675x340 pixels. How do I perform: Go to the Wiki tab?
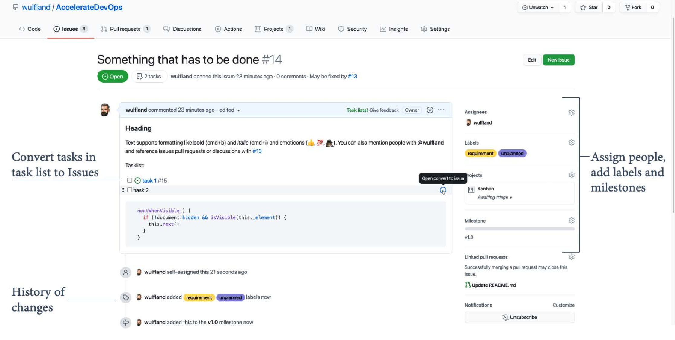(315, 29)
